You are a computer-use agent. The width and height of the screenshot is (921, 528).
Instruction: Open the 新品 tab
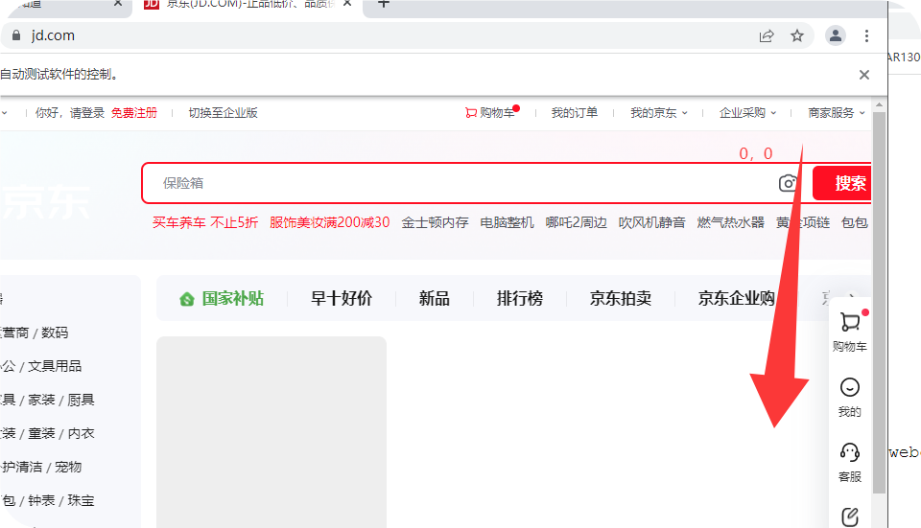pyautogui.click(x=434, y=299)
